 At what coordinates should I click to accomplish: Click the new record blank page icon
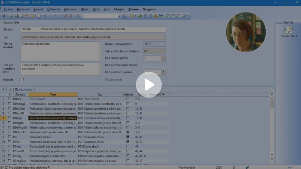39,16
